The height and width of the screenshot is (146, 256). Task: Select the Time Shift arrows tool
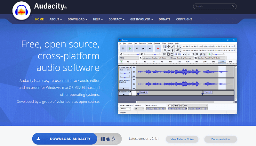(169, 51)
